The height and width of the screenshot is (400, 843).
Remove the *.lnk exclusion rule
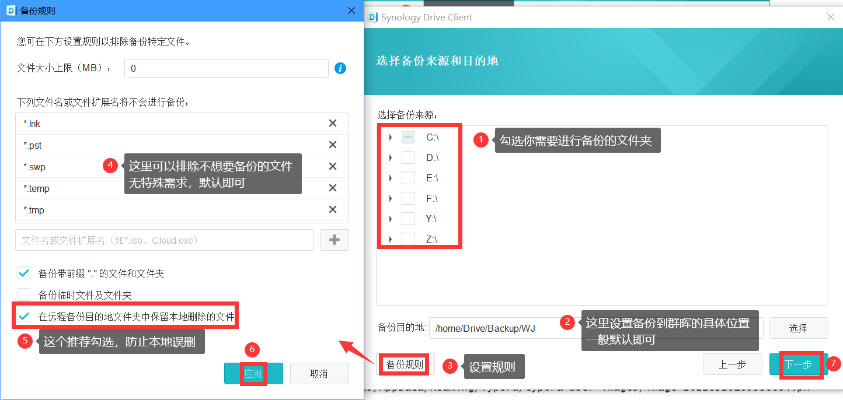pos(333,123)
